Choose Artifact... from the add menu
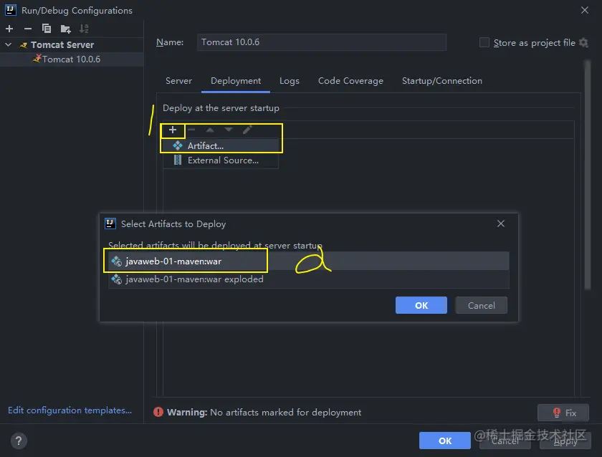The image size is (602, 457). point(221,146)
